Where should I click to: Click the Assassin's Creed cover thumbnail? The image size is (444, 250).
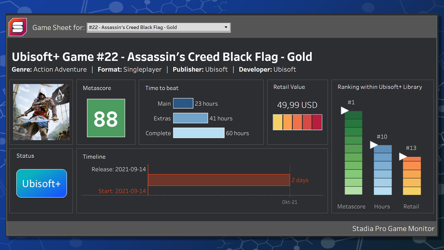41,112
